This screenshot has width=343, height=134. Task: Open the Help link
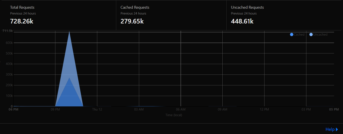coord(332,129)
